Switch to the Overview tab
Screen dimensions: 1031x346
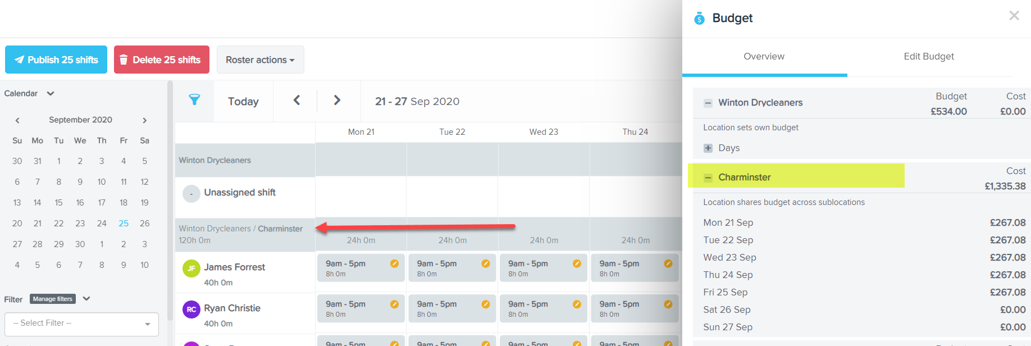[x=764, y=57]
